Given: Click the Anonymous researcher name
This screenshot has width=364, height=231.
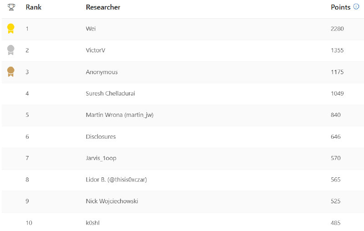Looking at the screenshot, I should 101,72.
